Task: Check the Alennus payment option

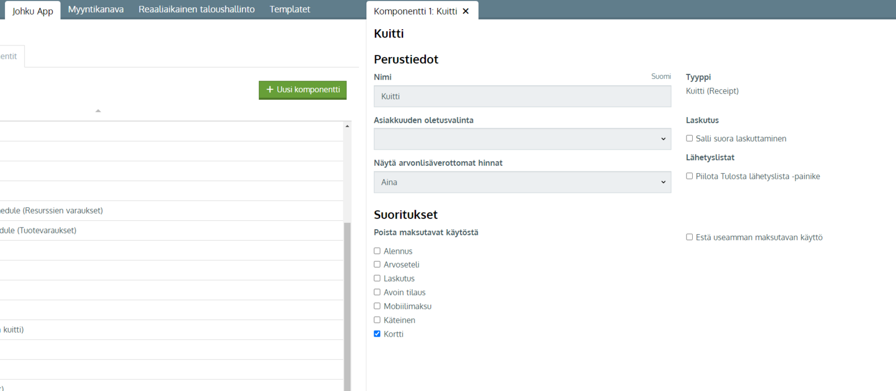Action: pos(377,251)
